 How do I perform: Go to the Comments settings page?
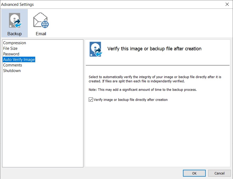(x=12, y=65)
